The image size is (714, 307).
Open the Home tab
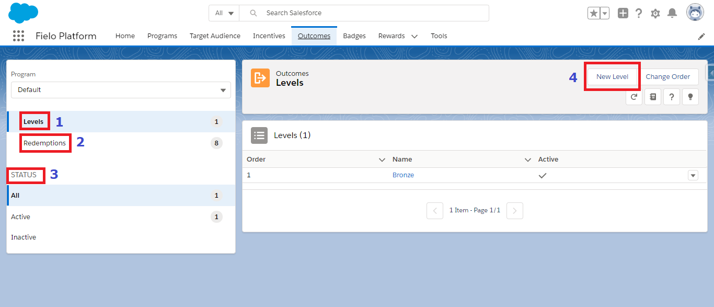[125, 36]
